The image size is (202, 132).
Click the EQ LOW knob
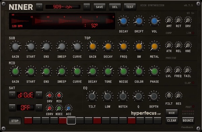click(107, 96)
